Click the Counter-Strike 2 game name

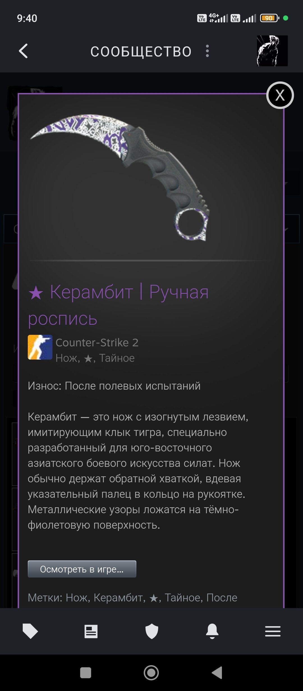point(97,343)
